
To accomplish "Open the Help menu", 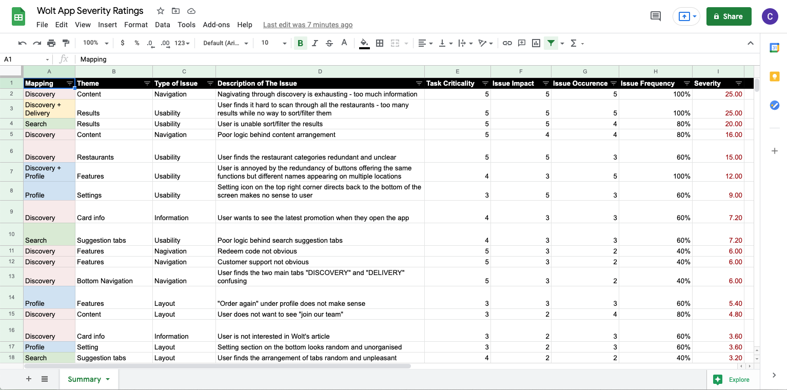I will point(245,25).
